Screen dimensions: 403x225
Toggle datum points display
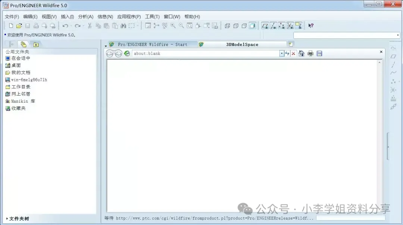(282, 25)
